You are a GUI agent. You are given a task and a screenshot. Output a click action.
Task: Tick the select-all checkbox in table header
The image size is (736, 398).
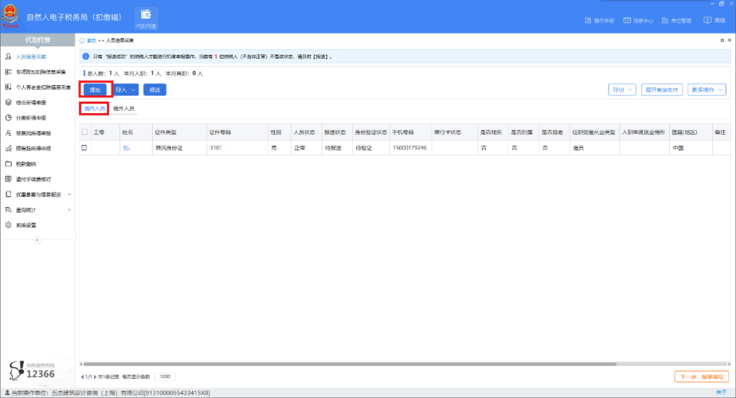(x=85, y=132)
